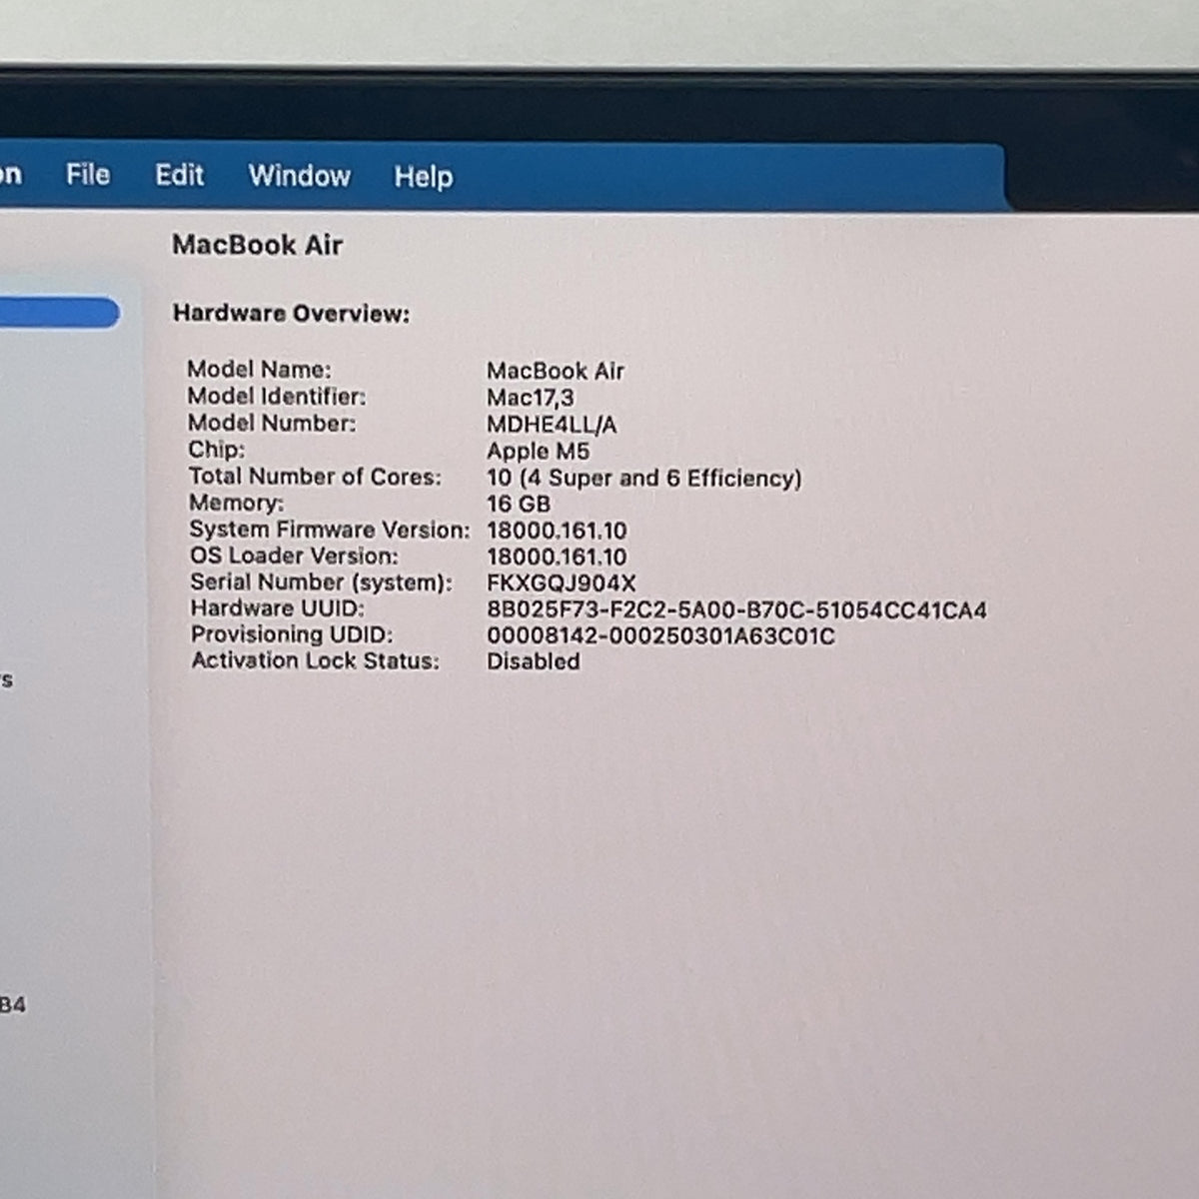This screenshot has width=1199, height=1199.
Task: Select the UDID value 00008142-000250301A63C01C
Action: [x=661, y=636]
